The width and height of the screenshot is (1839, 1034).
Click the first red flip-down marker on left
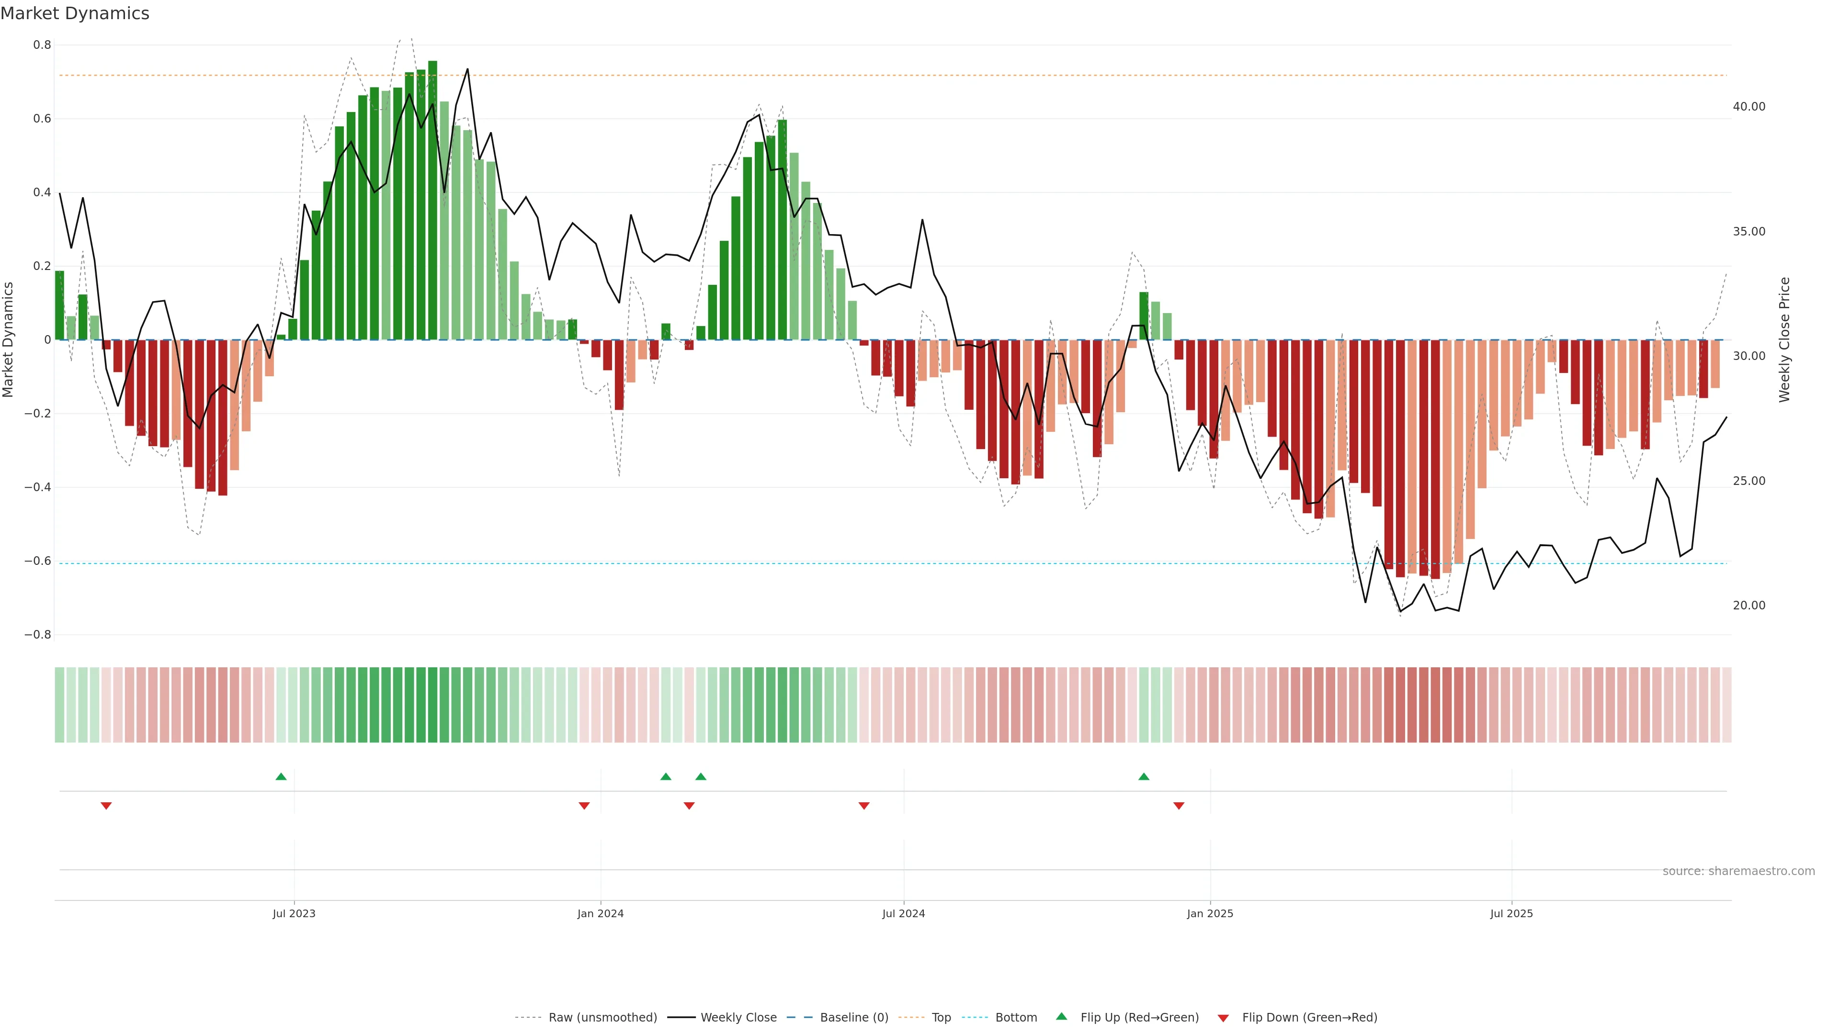(106, 806)
